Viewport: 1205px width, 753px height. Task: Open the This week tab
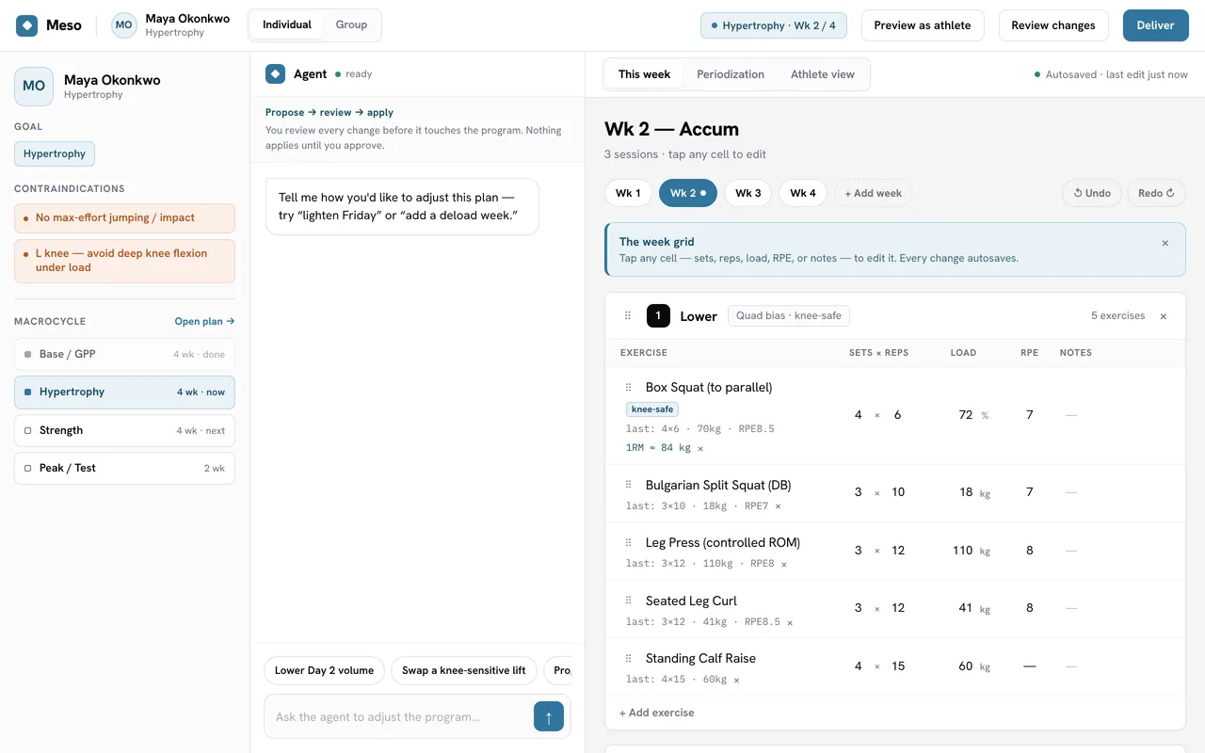(645, 74)
